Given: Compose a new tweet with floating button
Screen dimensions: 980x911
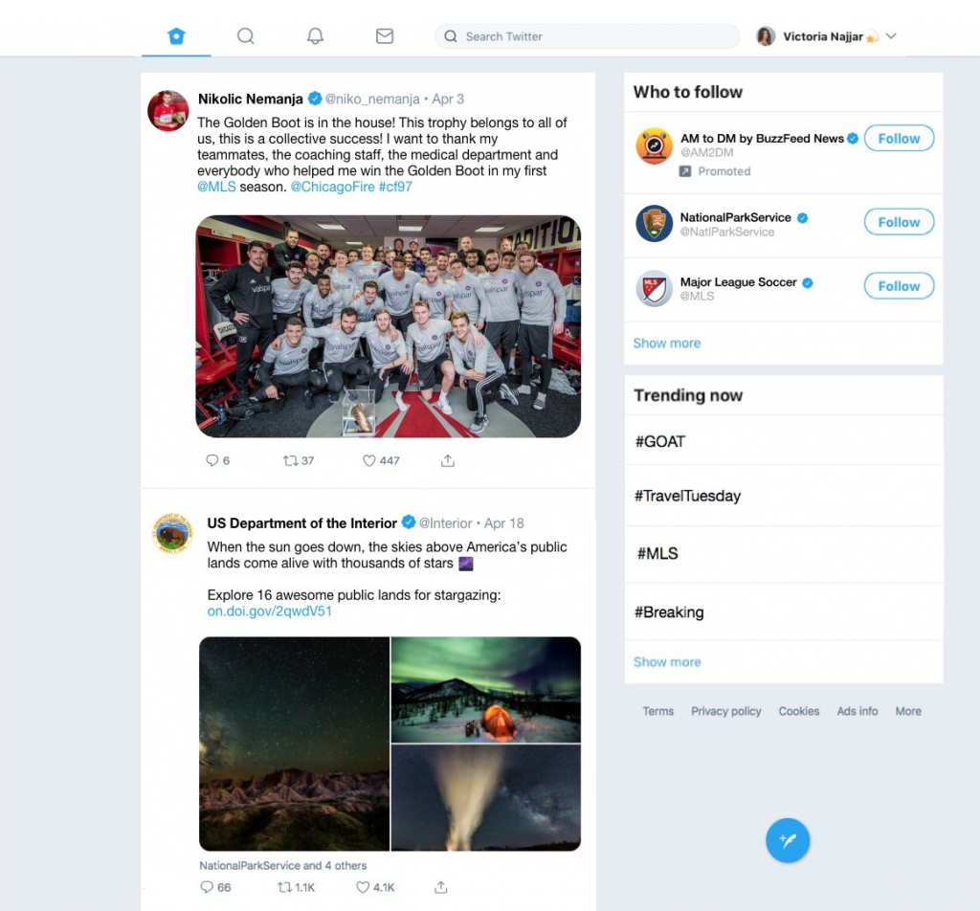Looking at the screenshot, I should coord(788,840).
